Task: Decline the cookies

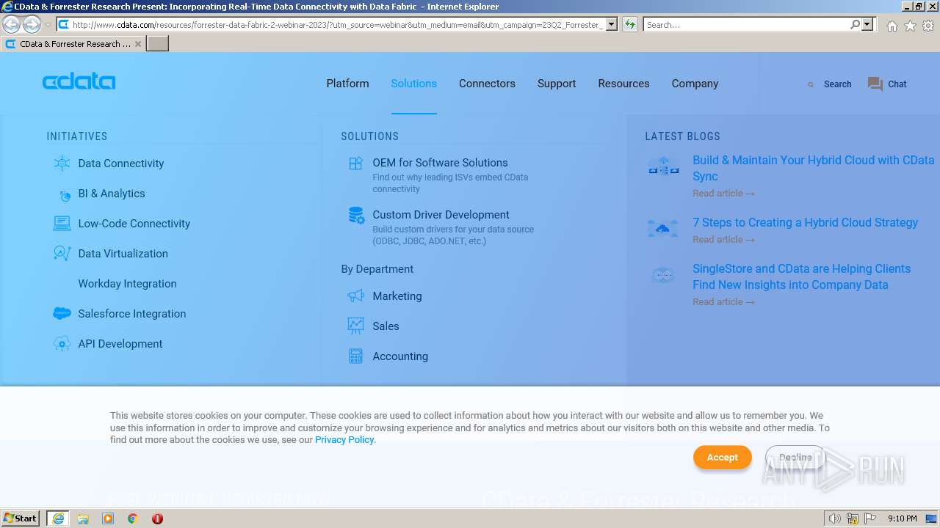Action: 795,458
